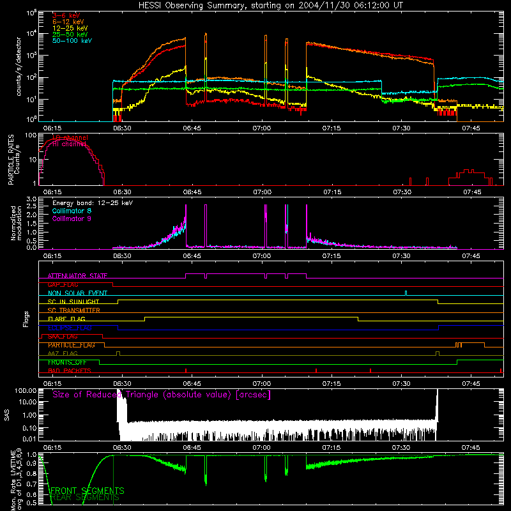Click the SAA_FLAG label
511x511 pixels.
pos(63,337)
